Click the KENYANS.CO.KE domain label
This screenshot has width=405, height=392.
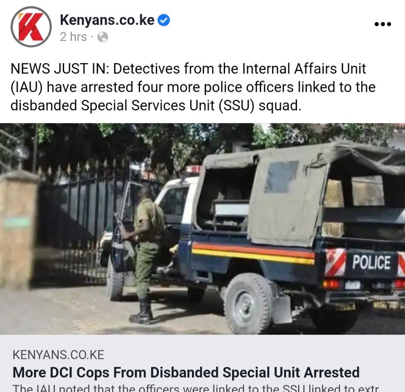click(58, 355)
